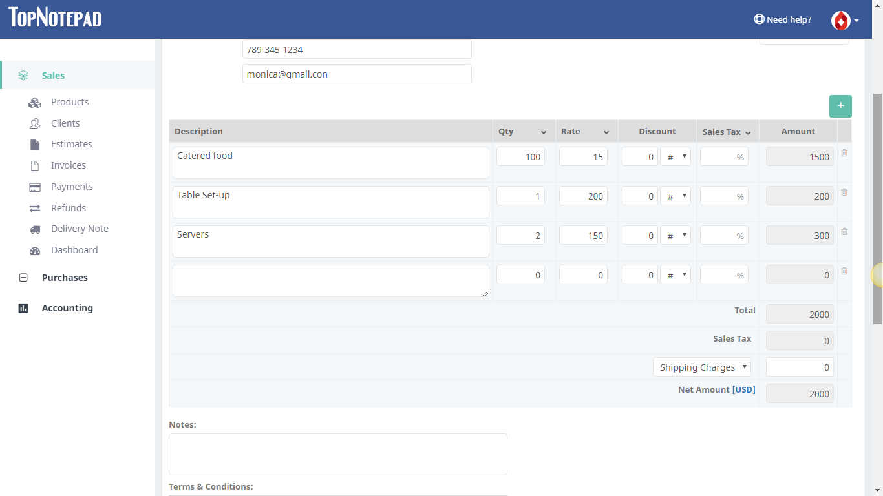The height and width of the screenshot is (496, 883).
Task: Click the Rate field showing 15
Action: pyautogui.click(x=583, y=156)
